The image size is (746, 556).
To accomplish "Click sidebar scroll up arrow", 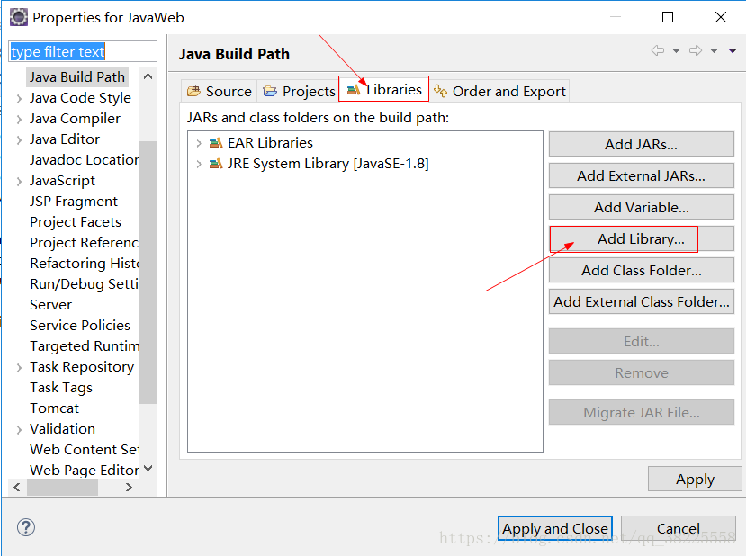I will pos(148,76).
